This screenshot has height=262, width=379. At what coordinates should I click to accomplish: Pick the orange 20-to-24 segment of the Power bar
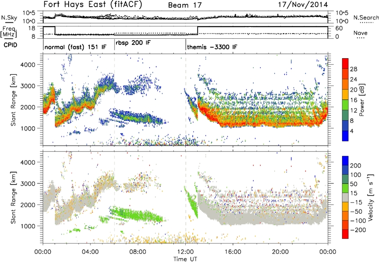point(345,84)
